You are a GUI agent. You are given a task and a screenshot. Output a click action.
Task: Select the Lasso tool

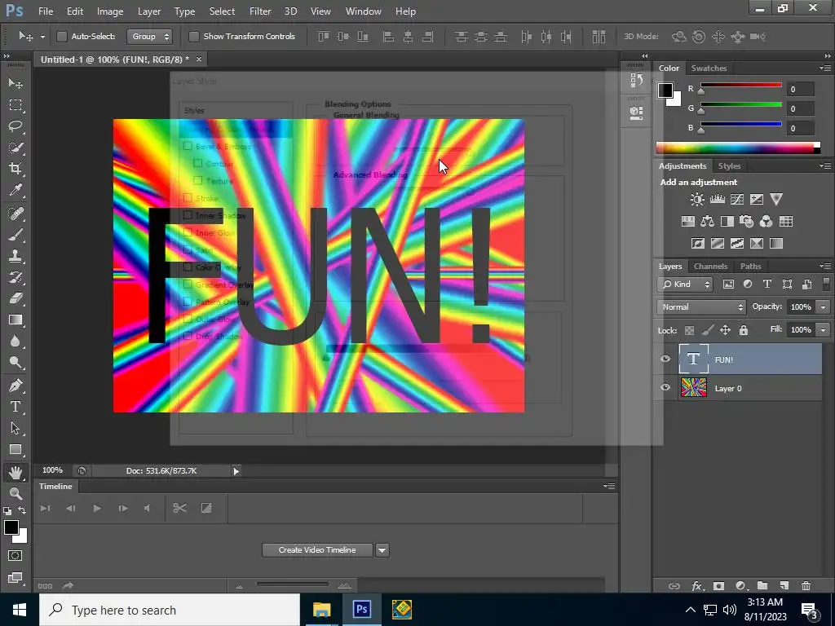[x=15, y=126]
